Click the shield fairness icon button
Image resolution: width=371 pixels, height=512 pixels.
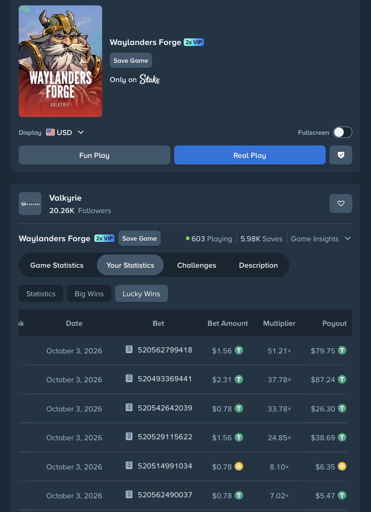coord(341,155)
